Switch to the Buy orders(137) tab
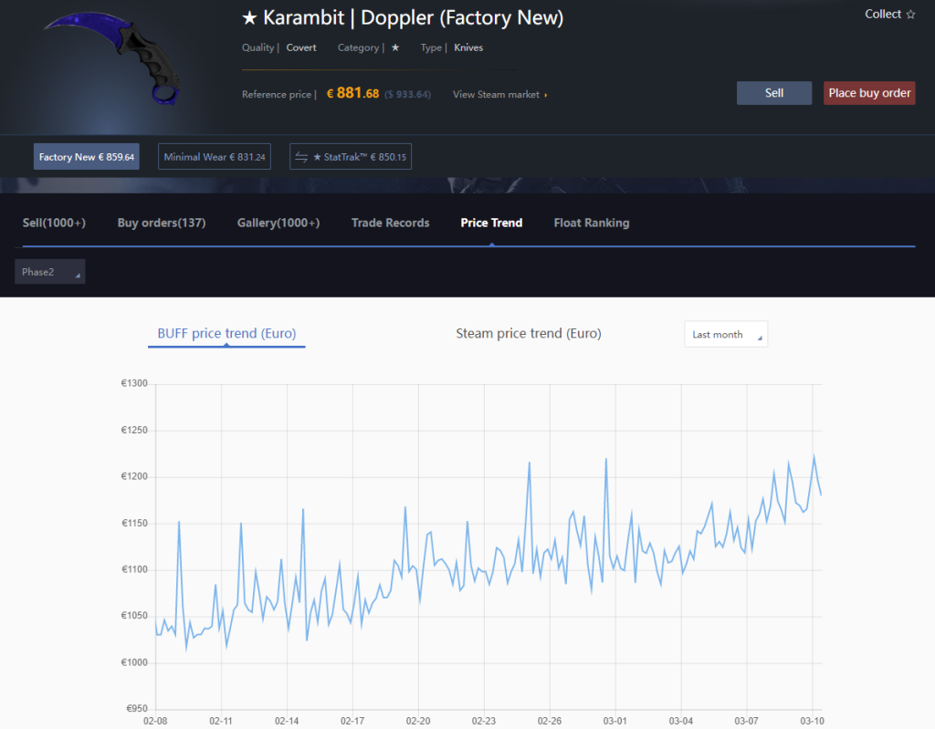935x729 pixels. 162,223
